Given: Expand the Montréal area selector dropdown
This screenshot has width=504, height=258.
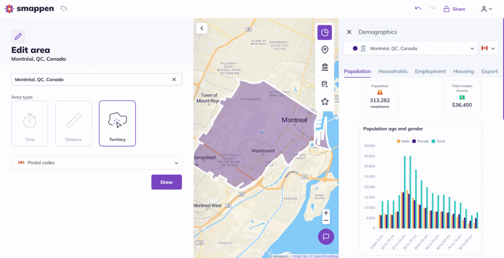Looking at the screenshot, I should (410, 49).
